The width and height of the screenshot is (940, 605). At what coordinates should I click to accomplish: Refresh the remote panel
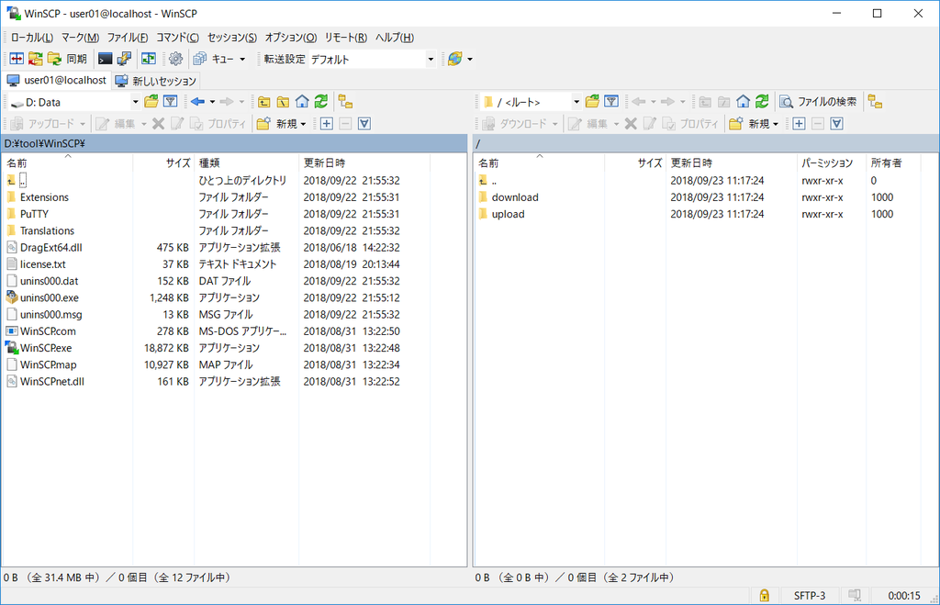pos(762,101)
